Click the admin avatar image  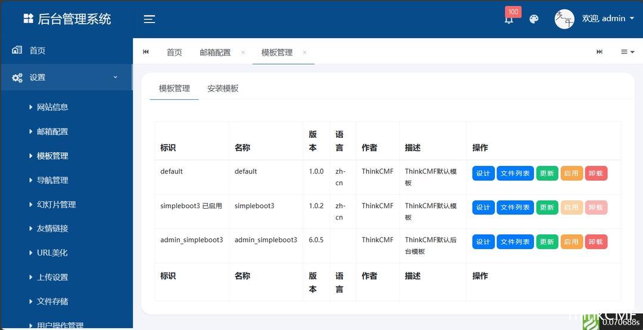click(564, 19)
